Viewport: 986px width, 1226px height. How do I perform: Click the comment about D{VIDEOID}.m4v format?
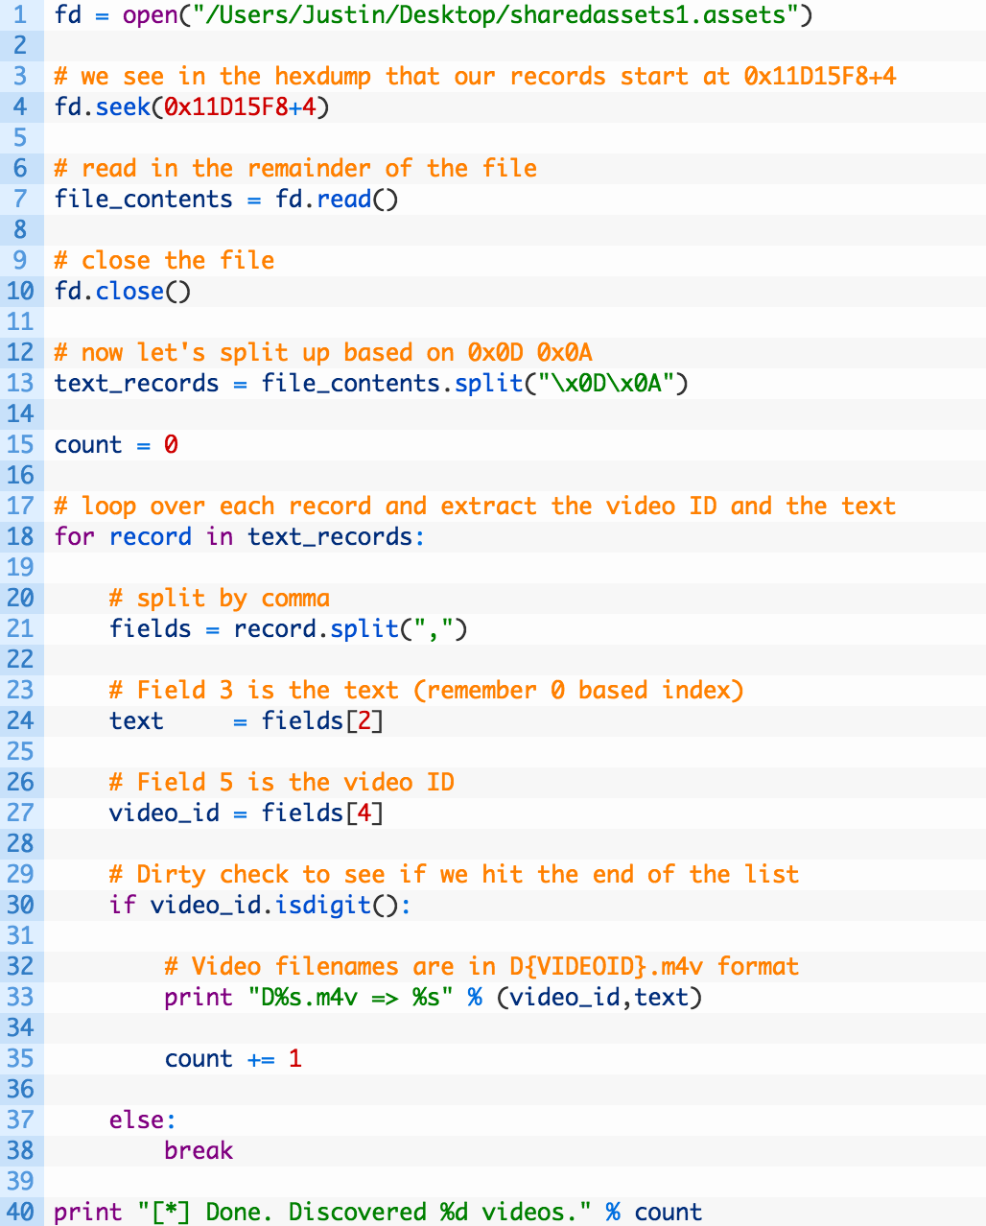pos(481,967)
